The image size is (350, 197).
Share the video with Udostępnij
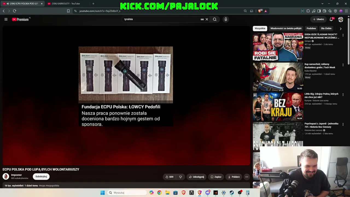197,177
